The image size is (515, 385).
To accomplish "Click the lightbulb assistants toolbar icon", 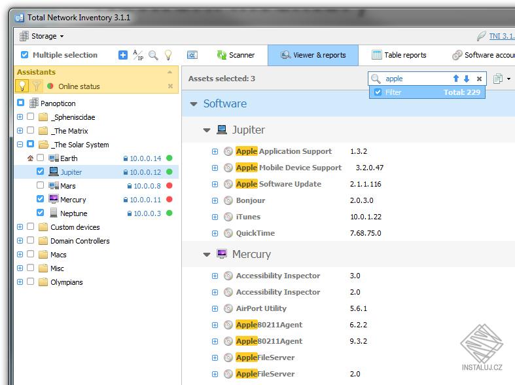I will point(168,55).
